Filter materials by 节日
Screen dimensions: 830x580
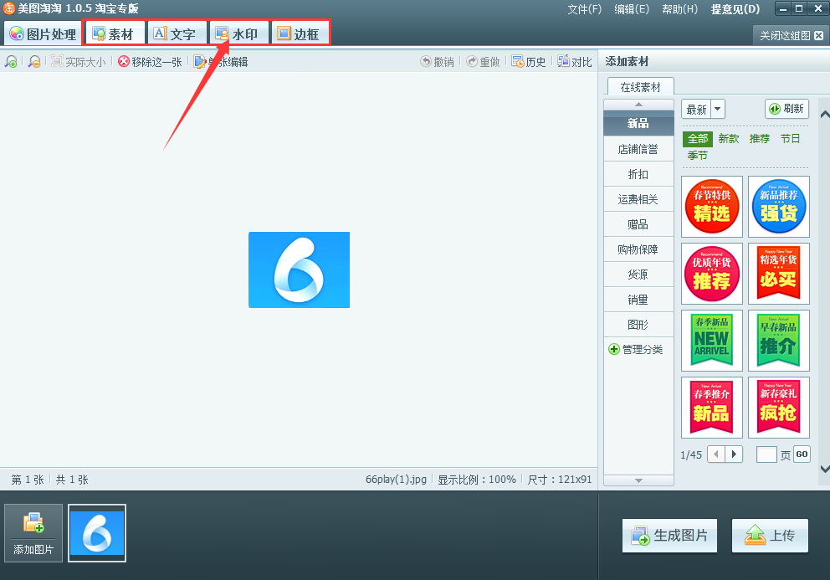[790, 139]
